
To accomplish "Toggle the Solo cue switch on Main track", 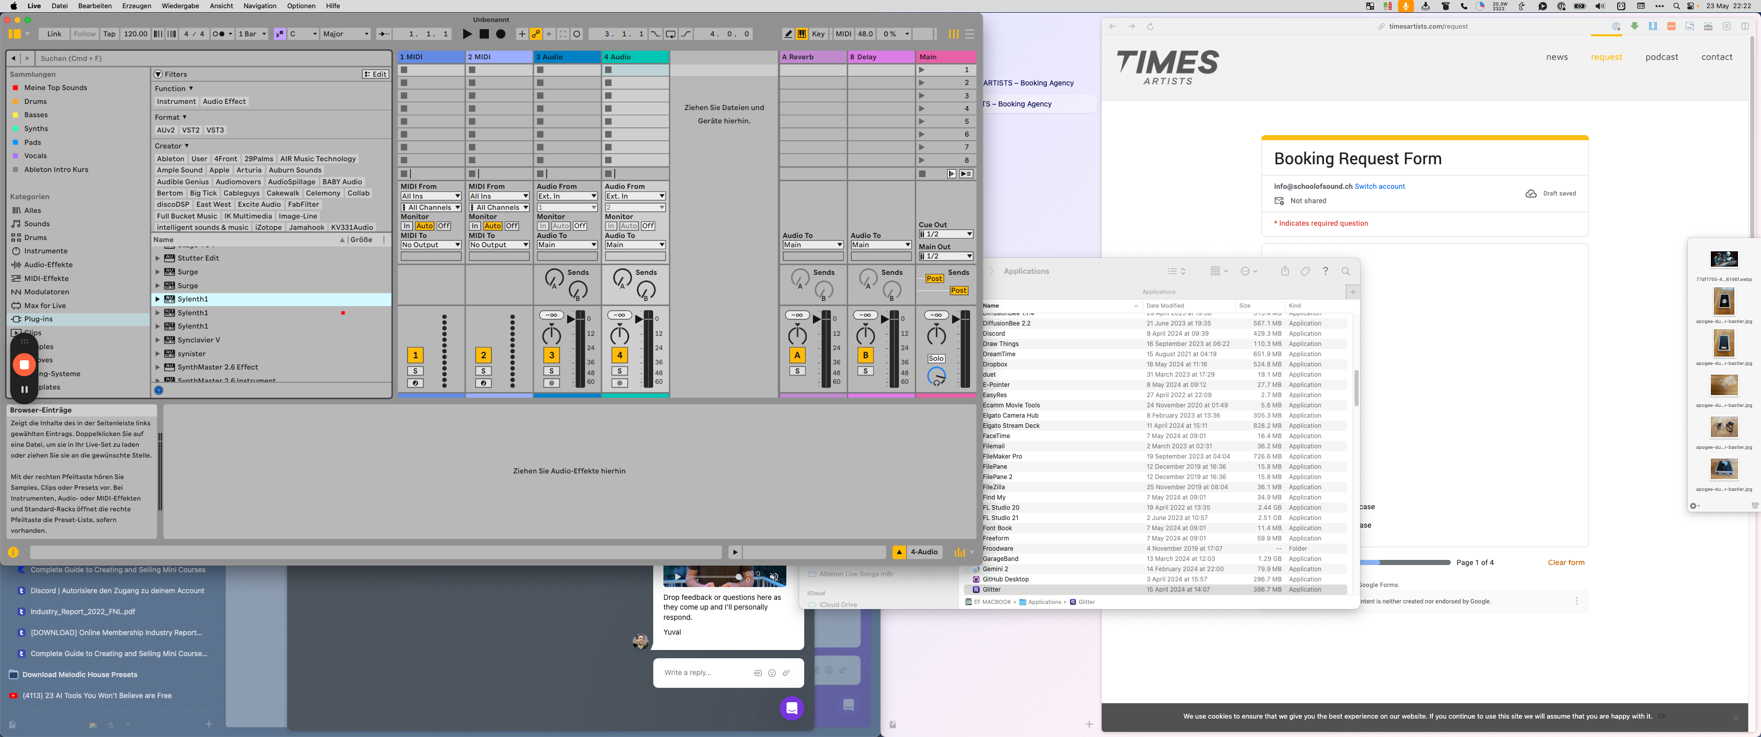I will click(x=936, y=358).
